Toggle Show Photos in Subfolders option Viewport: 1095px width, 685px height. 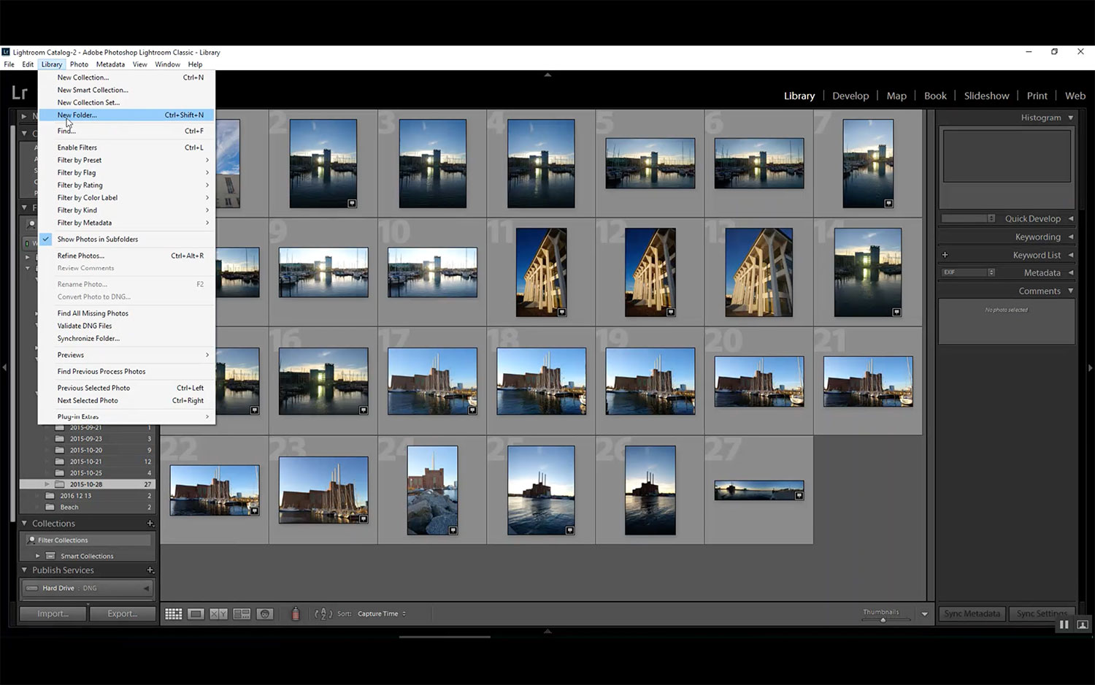coord(97,240)
